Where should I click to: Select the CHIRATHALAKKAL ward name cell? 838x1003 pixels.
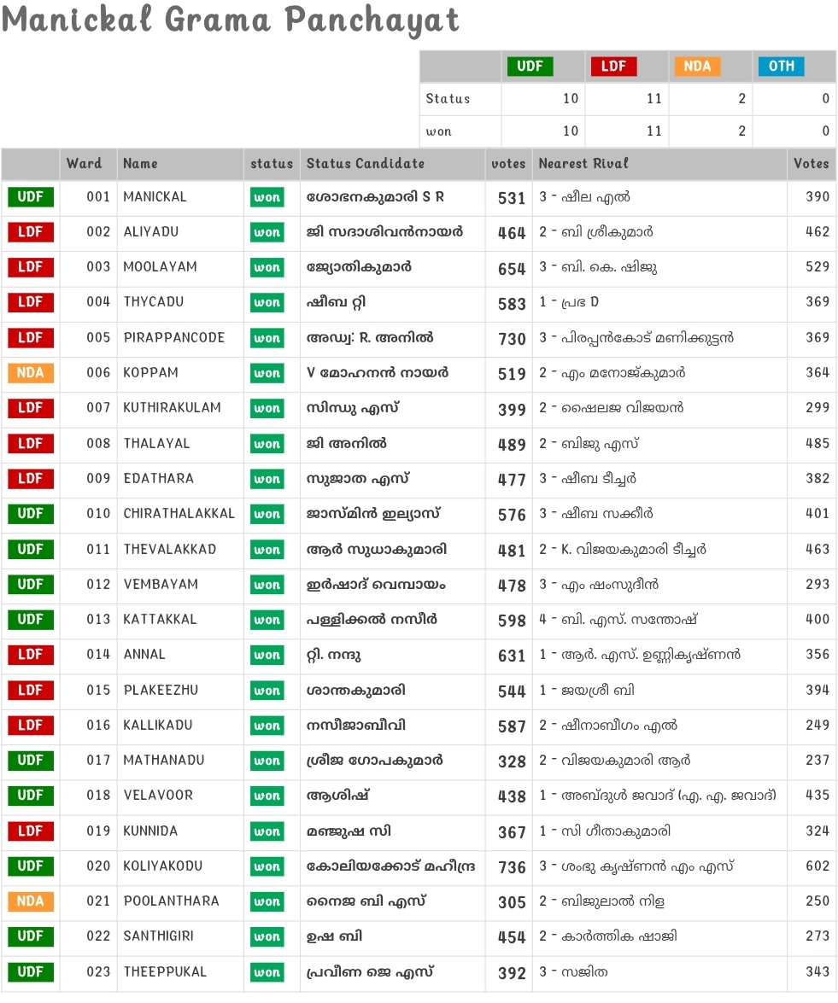pyautogui.click(x=179, y=514)
